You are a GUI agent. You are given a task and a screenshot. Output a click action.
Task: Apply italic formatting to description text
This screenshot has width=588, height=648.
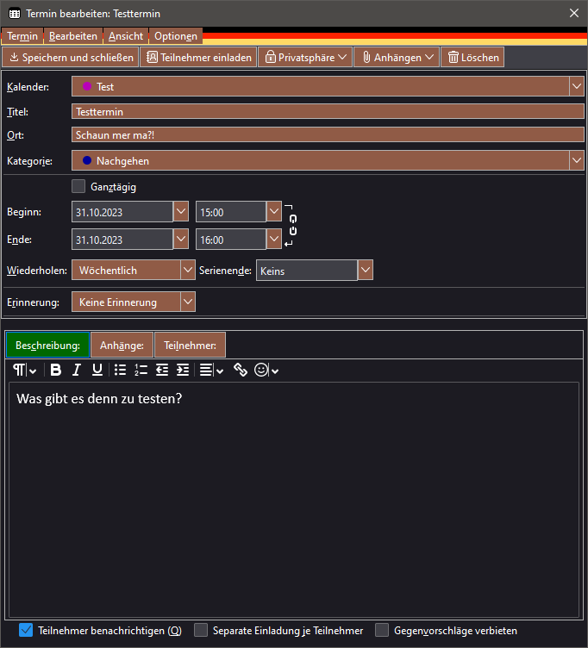tap(77, 370)
